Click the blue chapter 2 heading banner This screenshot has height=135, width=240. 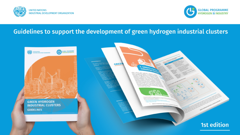[x=149, y=70]
